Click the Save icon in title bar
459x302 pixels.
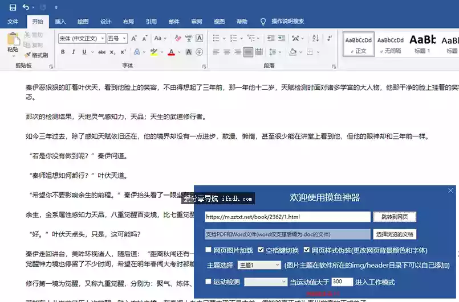(13, 7)
